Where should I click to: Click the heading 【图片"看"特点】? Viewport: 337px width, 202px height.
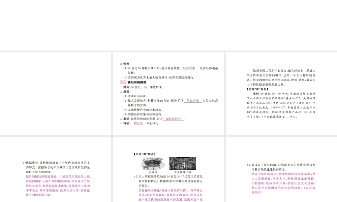pos(145,154)
